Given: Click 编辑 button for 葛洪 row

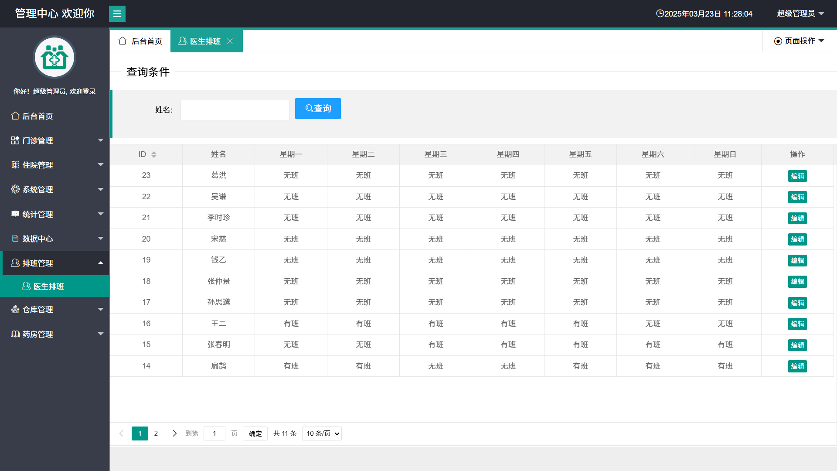Looking at the screenshot, I should (797, 176).
